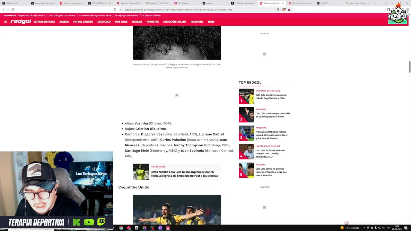
Task: Open the Luciano Cabral player link
Action: (211, 134)
